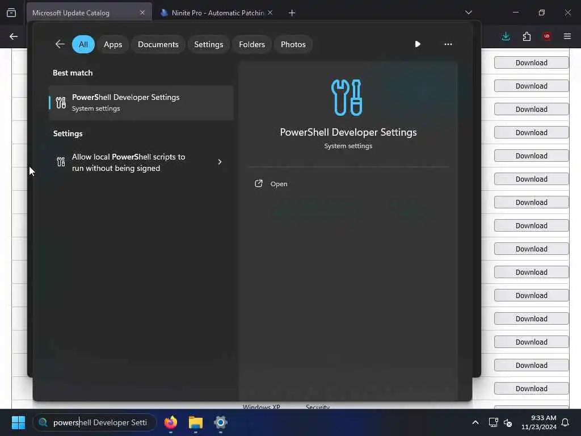
Task: Switch to Photos filter
Action: point(293,44)
